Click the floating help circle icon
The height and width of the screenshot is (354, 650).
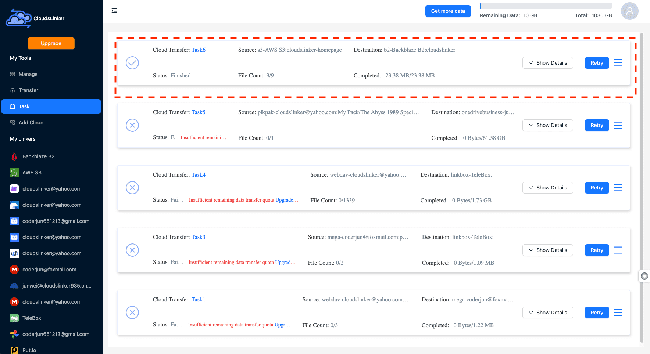tap(644, 276)
